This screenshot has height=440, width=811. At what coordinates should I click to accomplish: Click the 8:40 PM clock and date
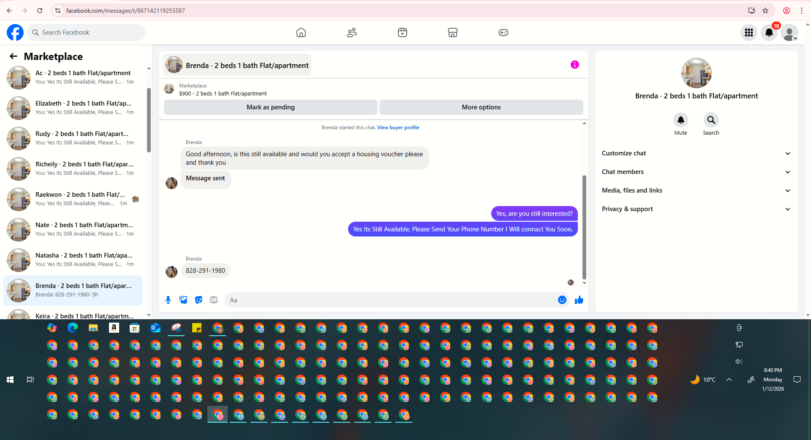[x=773, y=380]
